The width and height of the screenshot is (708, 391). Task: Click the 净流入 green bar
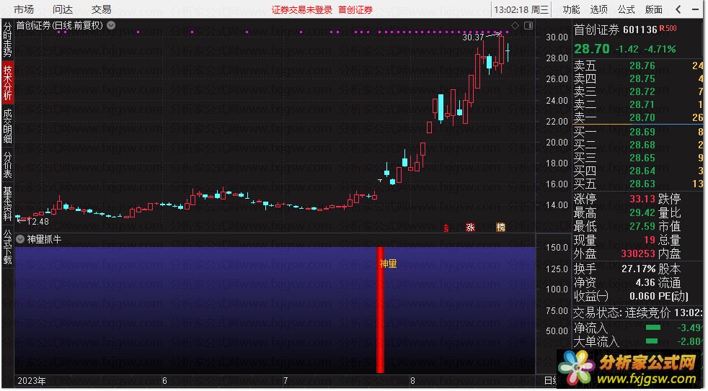point(653,328)
